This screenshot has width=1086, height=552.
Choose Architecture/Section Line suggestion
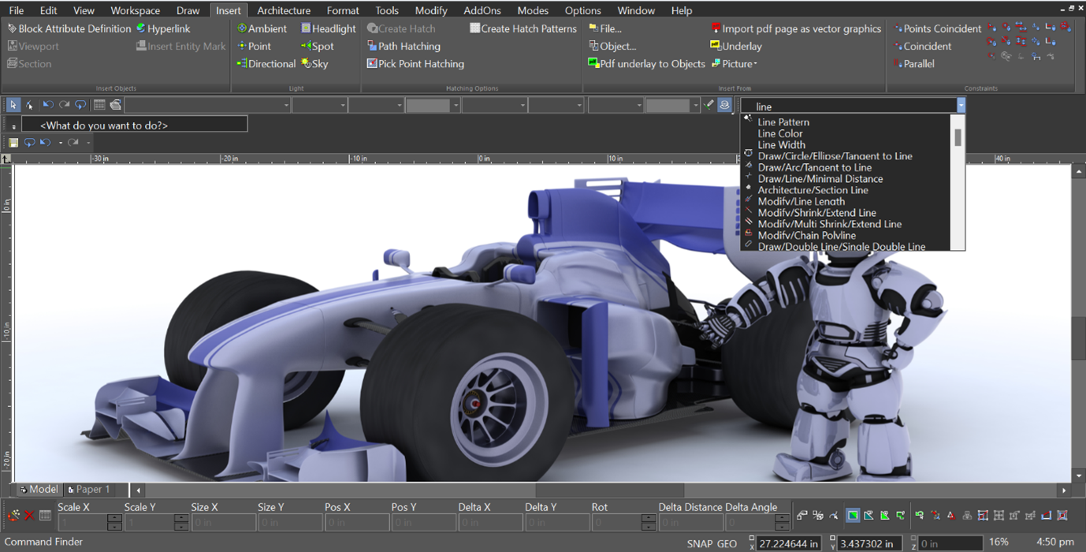[813, 190]
